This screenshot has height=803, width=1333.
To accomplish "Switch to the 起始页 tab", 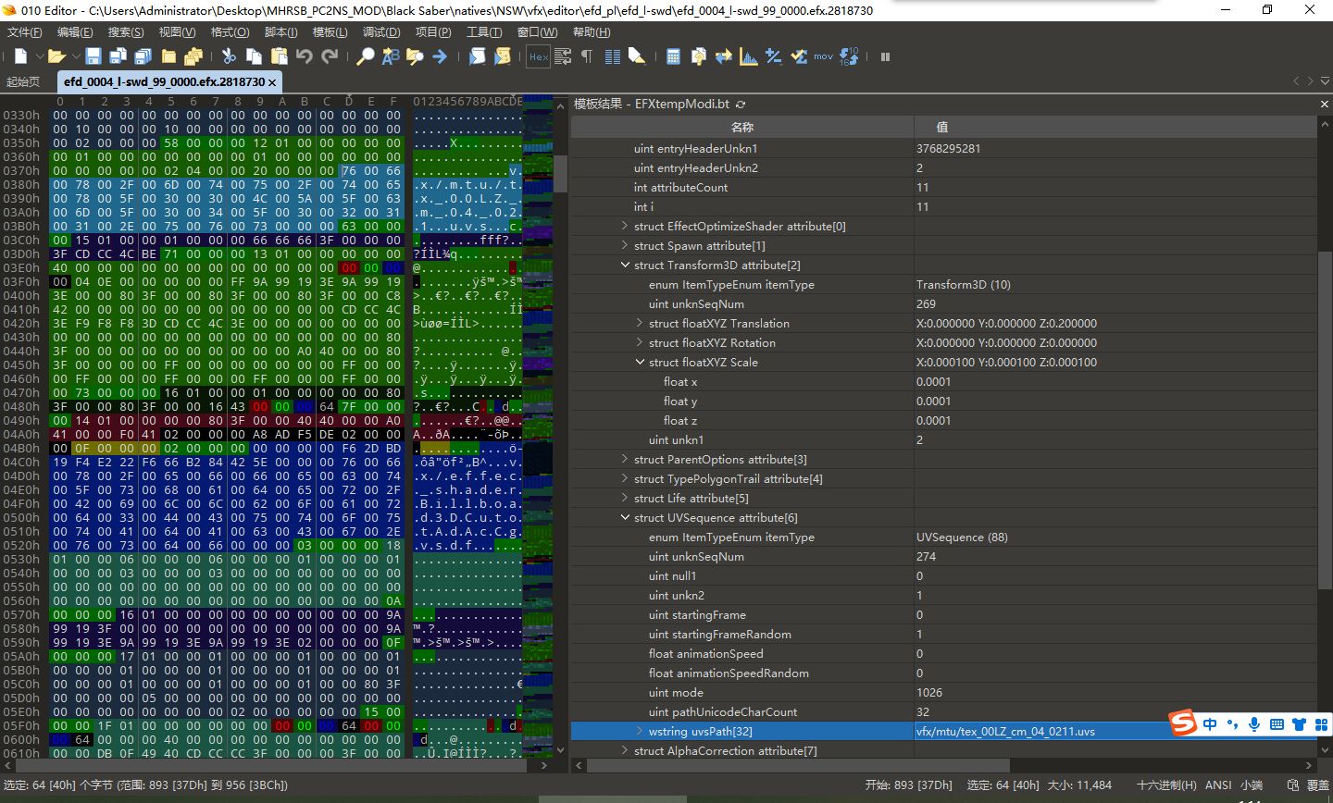I will click(23, 80).
